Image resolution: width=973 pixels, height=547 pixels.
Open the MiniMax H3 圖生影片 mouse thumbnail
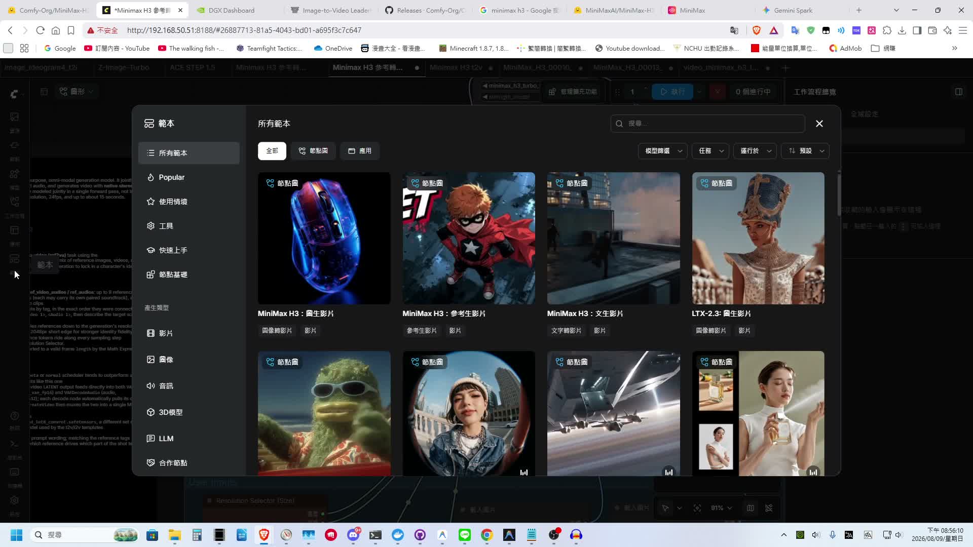tap(324, 238)
